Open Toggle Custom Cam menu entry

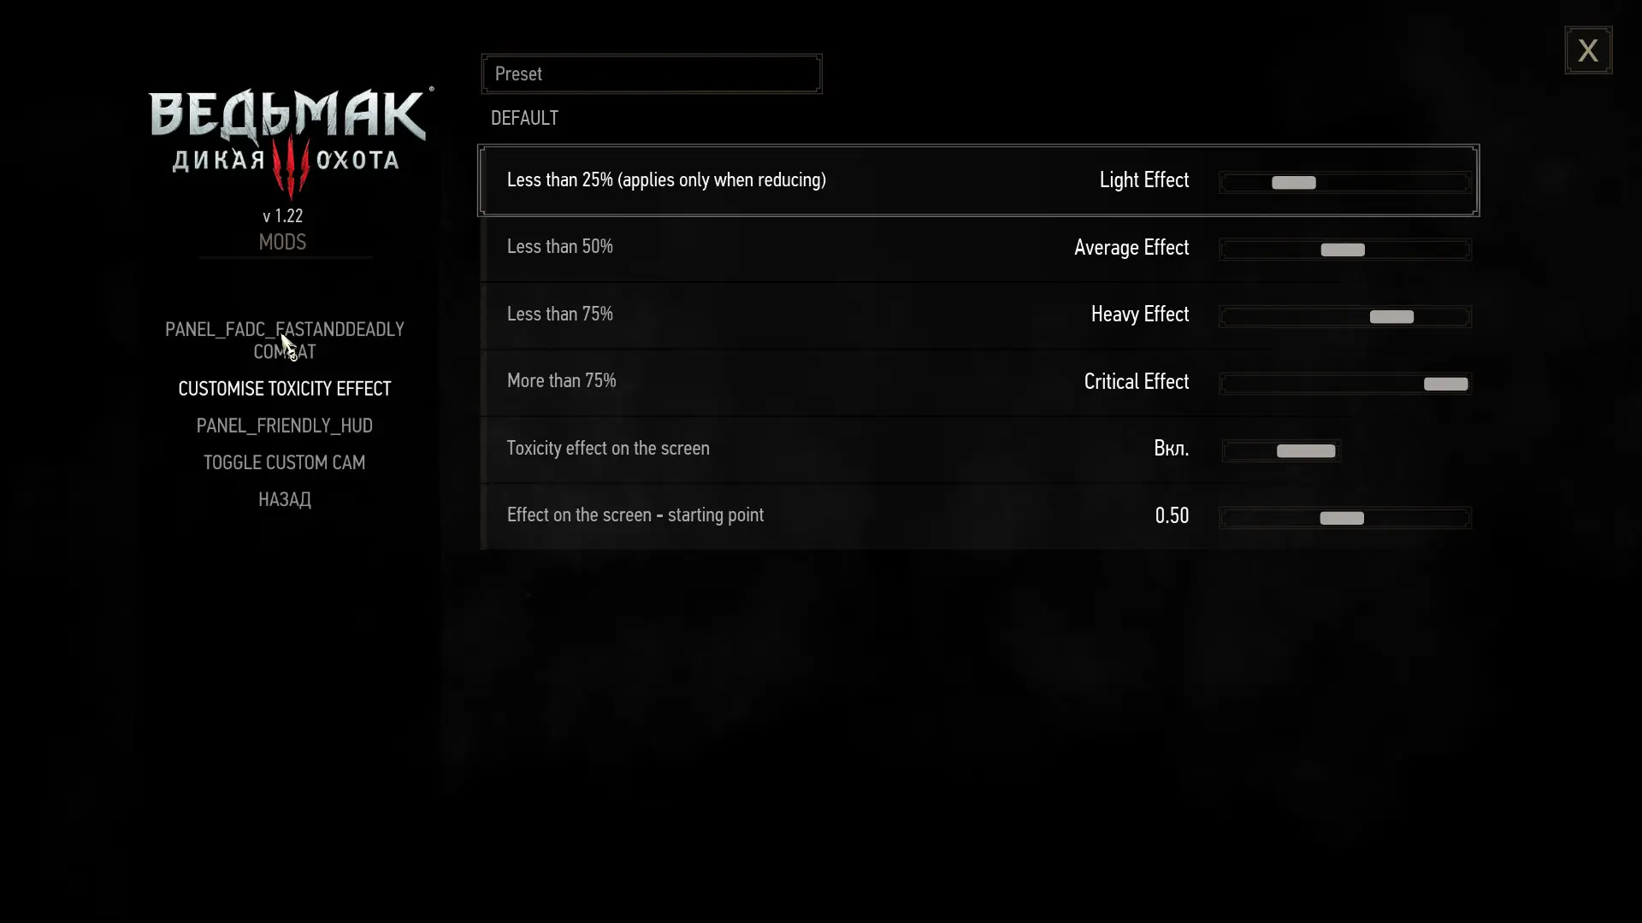click(285, 462)
